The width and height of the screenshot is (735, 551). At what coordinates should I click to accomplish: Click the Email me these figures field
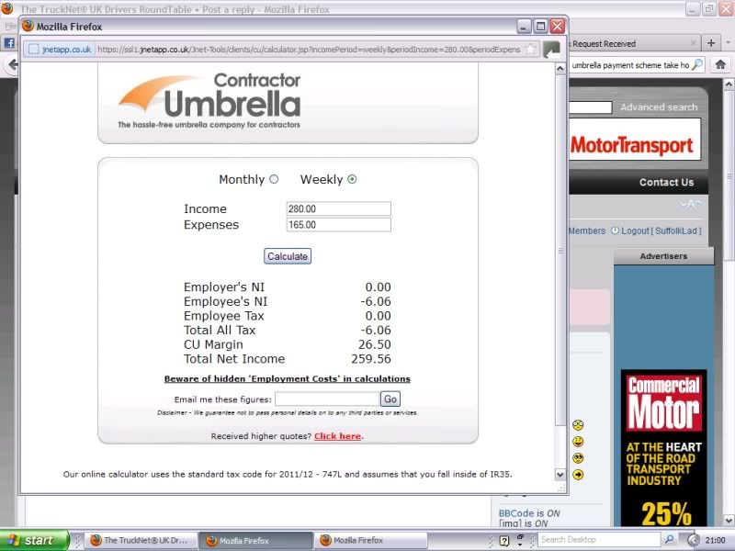[x=327, y=399]
